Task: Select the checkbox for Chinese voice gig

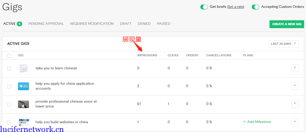Action: pyautogui.click(x=9, y=104)
